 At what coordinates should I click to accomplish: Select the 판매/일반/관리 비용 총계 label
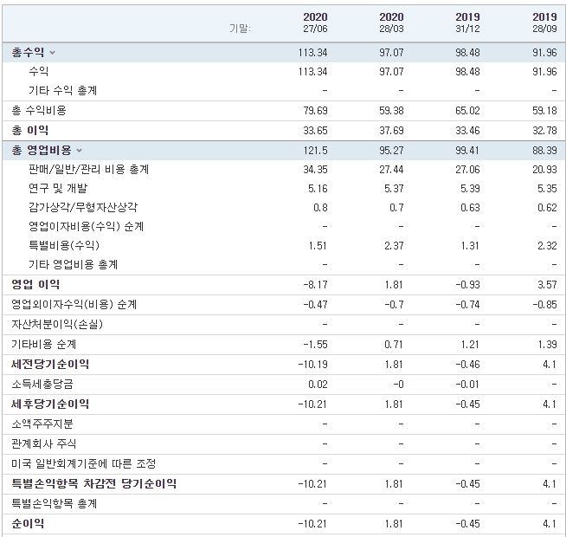(89, 169)
